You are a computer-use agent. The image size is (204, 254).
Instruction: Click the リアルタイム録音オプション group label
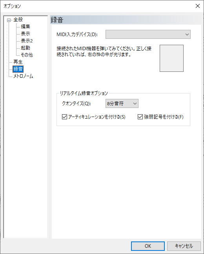tap(84, 93)
